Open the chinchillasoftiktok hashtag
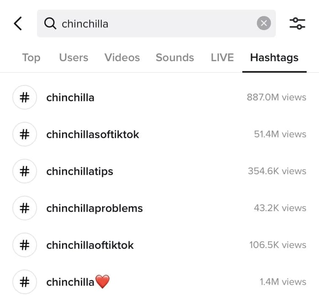 [x=93, y=134]
